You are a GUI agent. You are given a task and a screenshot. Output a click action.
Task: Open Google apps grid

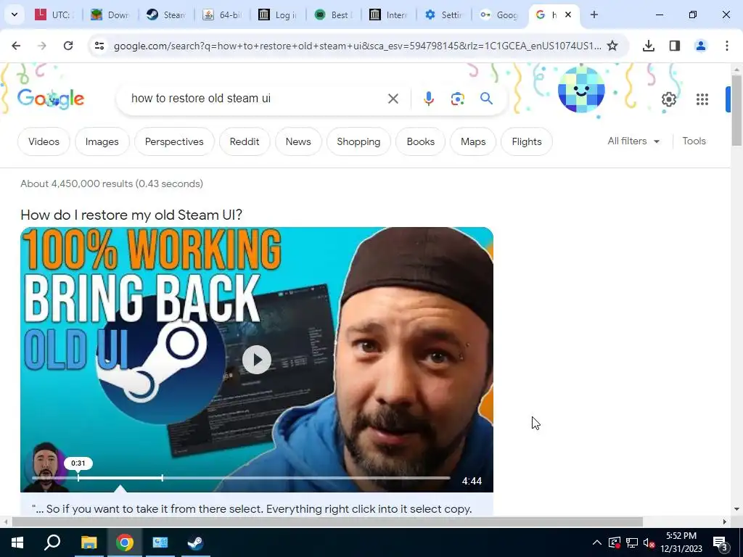click(702, 99)
